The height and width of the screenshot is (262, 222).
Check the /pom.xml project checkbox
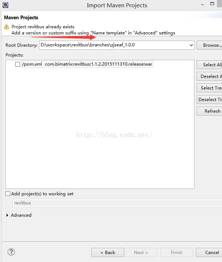17,64
